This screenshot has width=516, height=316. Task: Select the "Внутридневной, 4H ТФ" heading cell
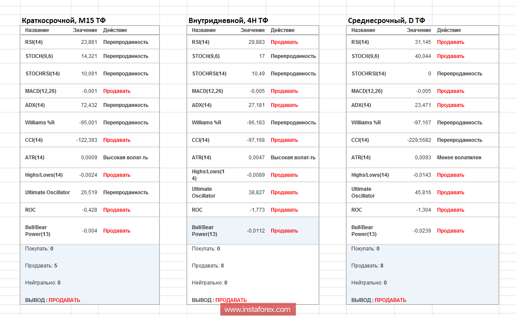pos(228,20)
